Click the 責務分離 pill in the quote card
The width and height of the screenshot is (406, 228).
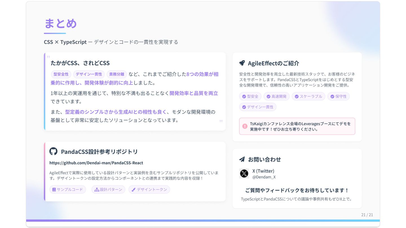pos(117,74)
